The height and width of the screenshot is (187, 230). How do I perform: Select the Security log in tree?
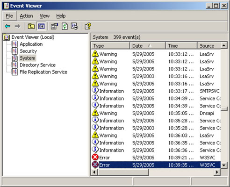[x=28, y=51]
